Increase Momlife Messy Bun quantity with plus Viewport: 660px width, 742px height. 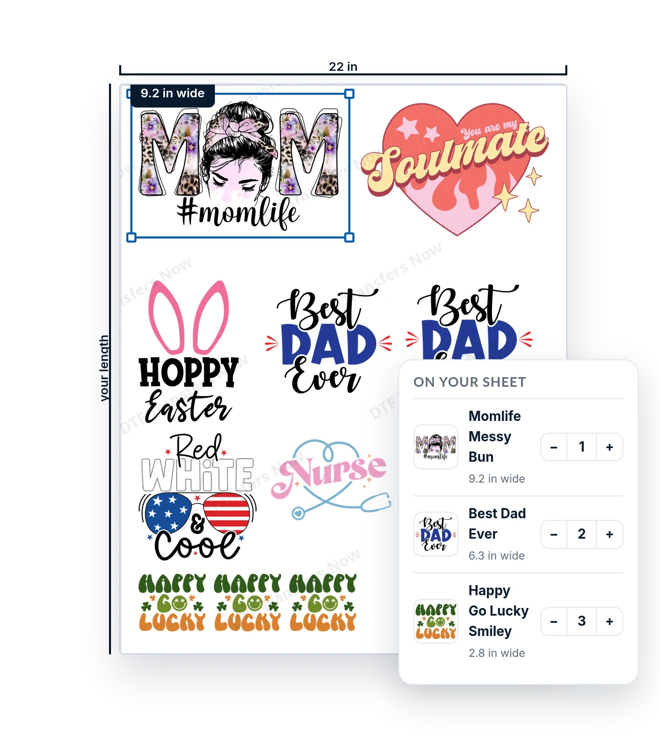(610, 447)
